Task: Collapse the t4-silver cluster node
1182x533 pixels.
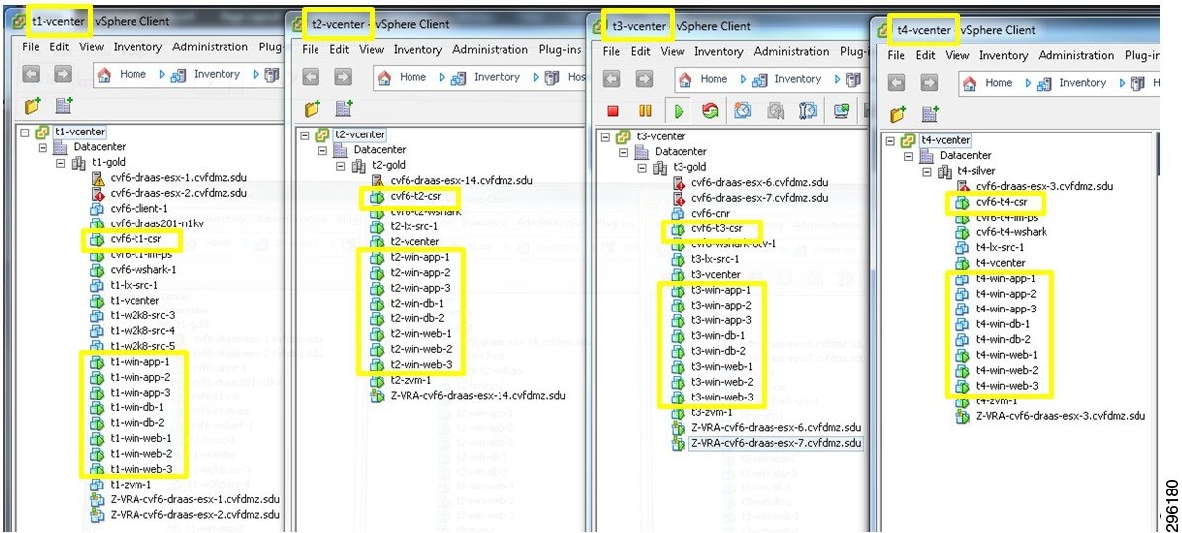Action: click(x=927, y=171)
